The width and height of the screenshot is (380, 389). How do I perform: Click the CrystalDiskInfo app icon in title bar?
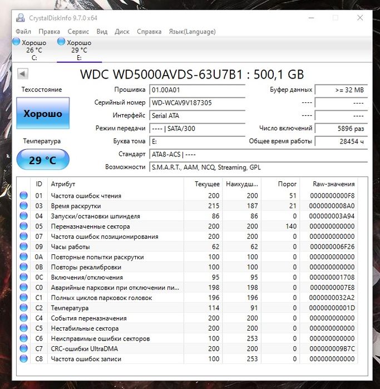20,18
